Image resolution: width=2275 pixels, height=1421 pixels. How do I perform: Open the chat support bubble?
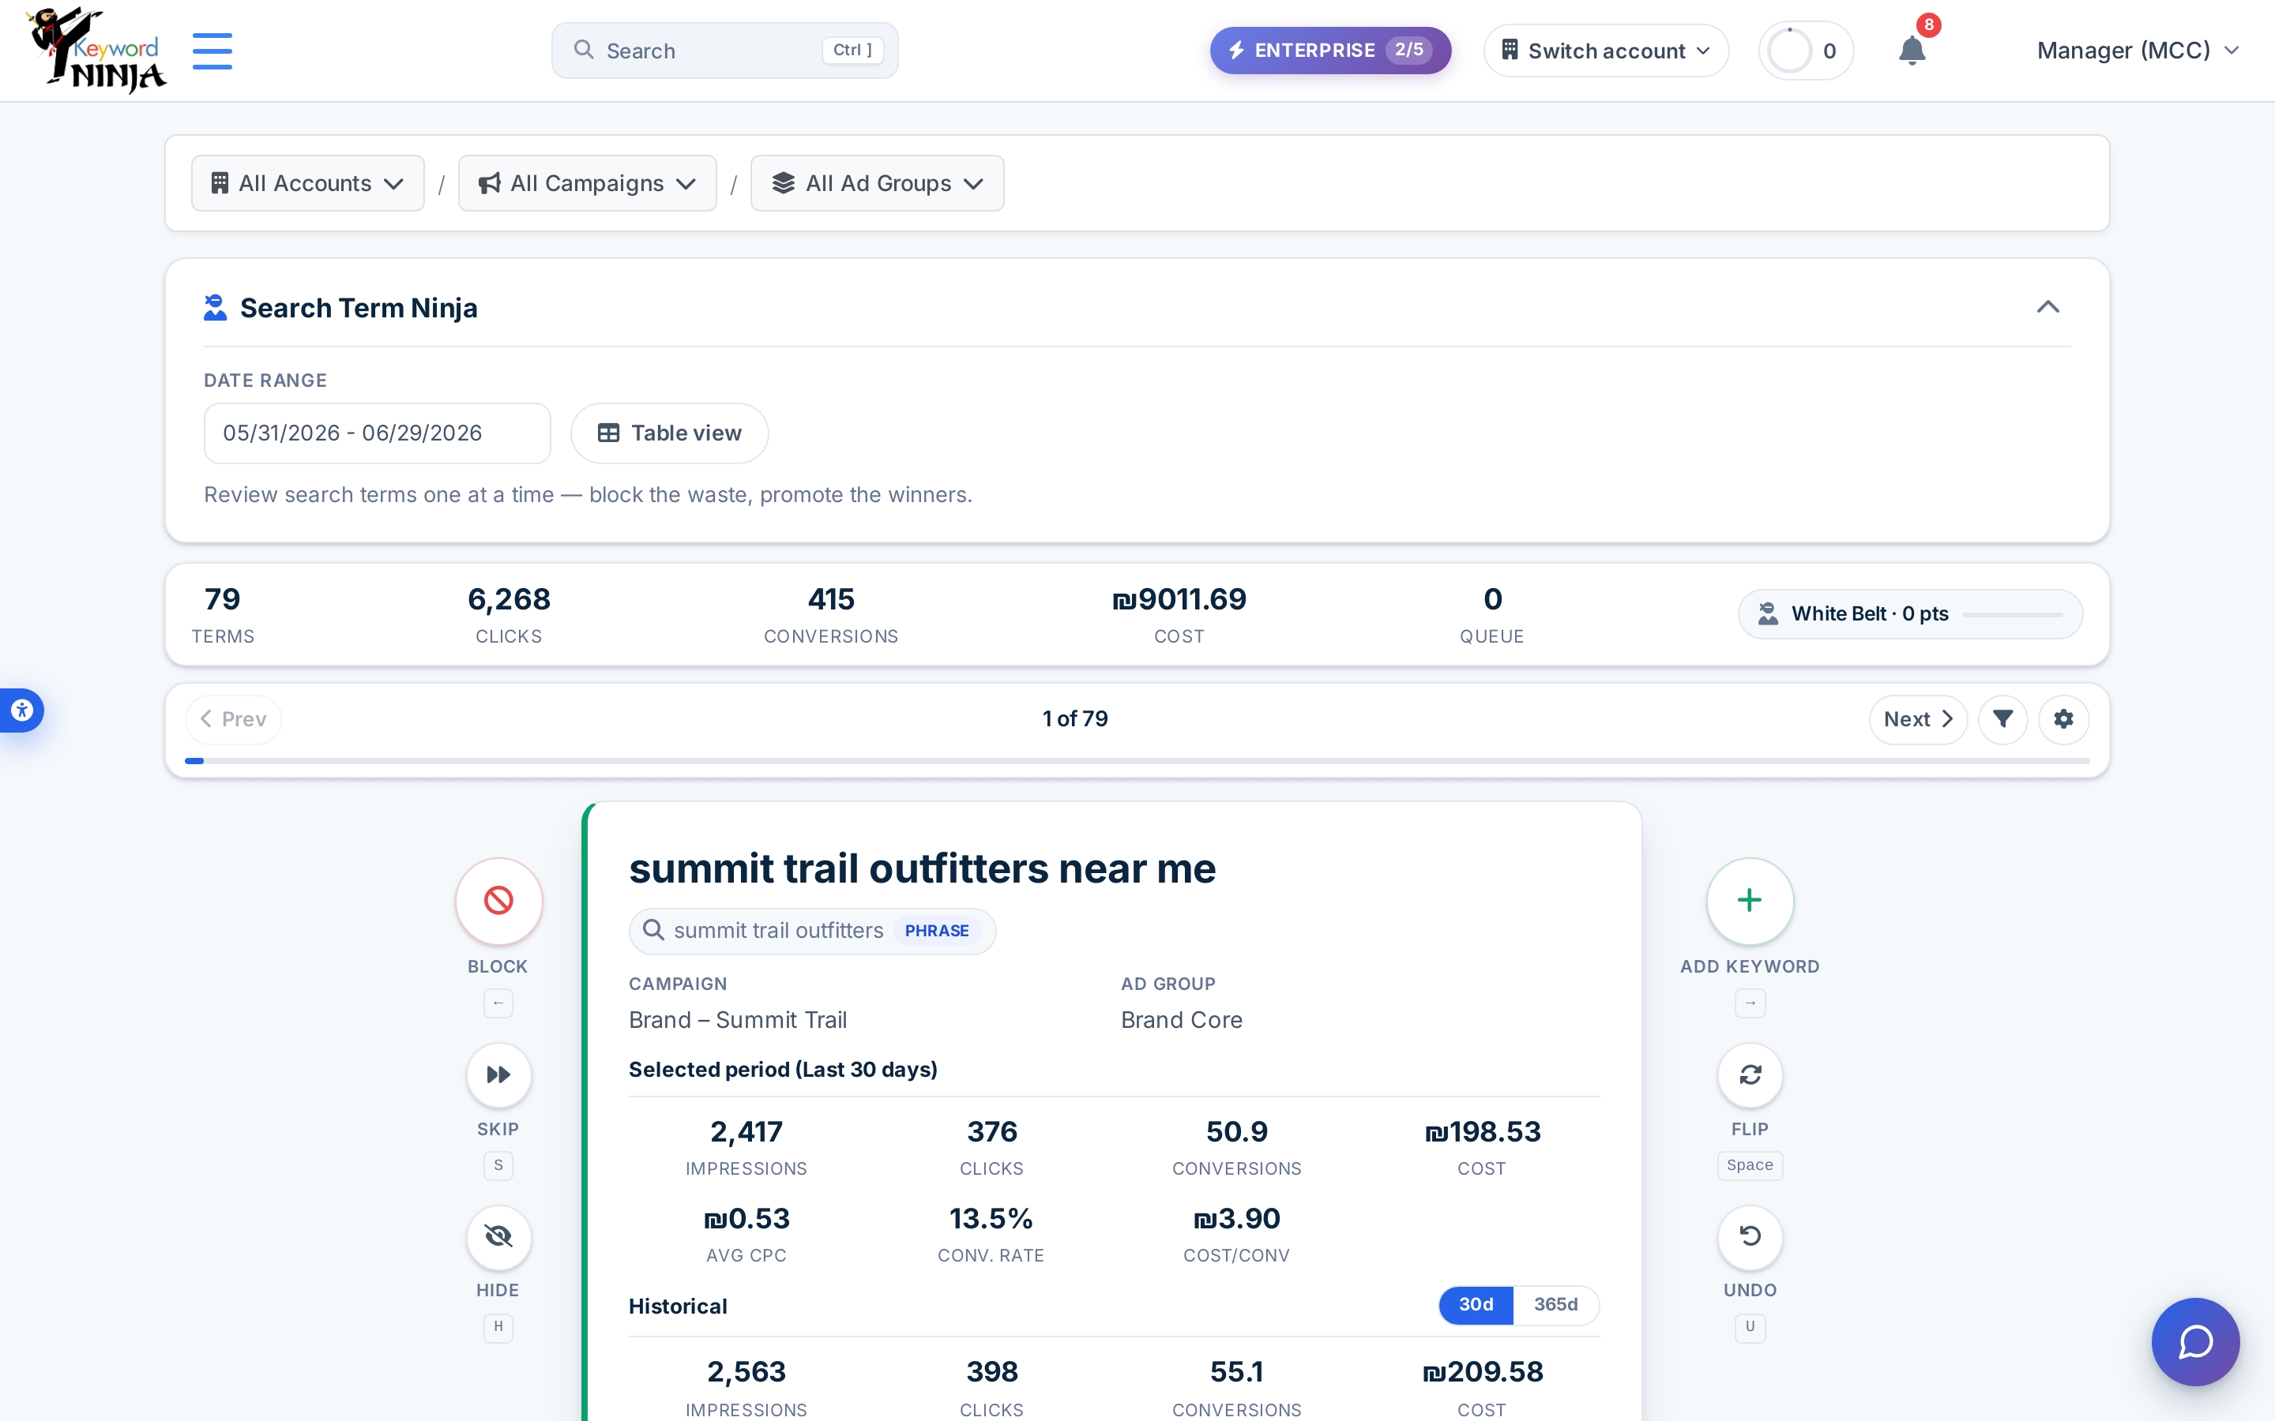2195,1341
